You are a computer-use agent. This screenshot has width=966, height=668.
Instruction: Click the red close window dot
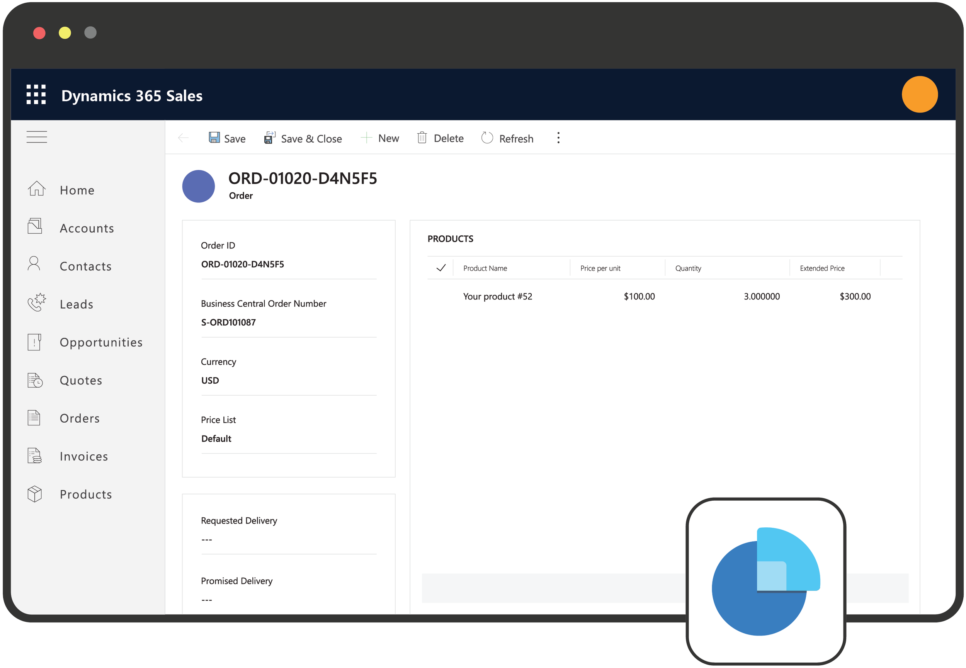[39, 32]
